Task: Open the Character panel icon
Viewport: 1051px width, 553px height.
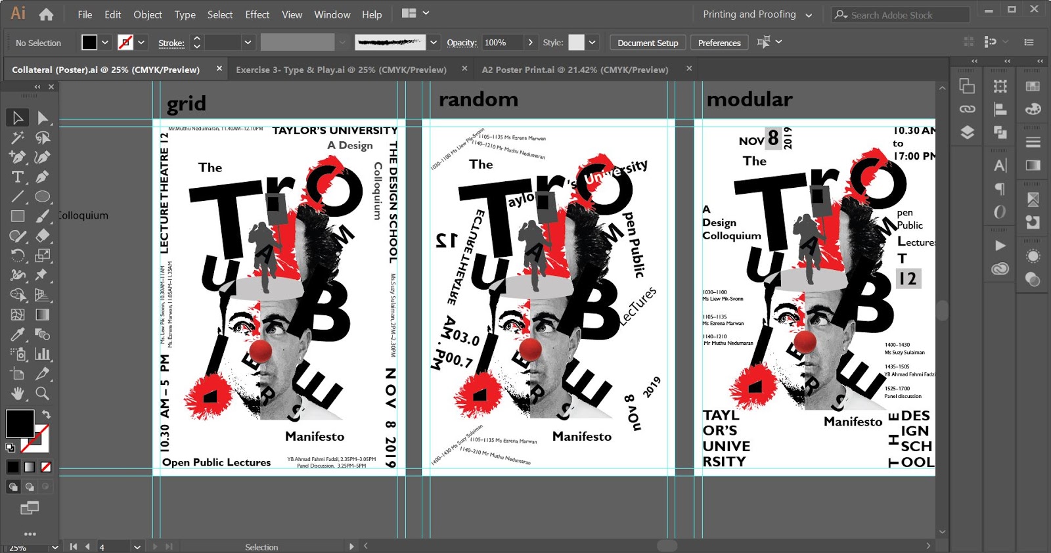Action: [1000, 166]
